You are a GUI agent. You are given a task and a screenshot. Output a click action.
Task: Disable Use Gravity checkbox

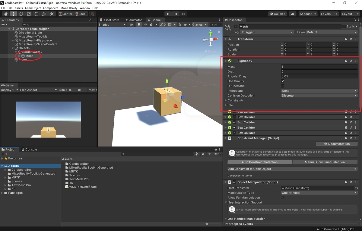[x=283, y=81]
